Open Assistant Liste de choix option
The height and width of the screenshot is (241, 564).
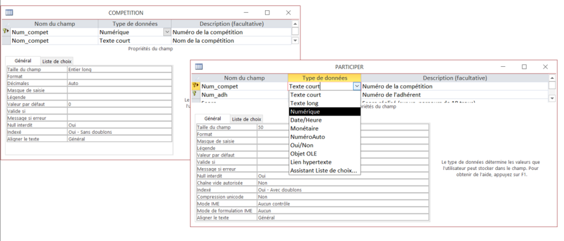pos(324,171)
